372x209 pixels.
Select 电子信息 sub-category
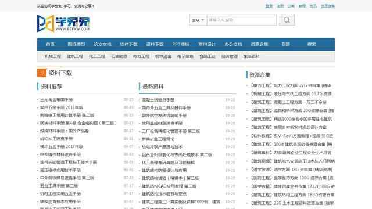click(x=185, y=56)
